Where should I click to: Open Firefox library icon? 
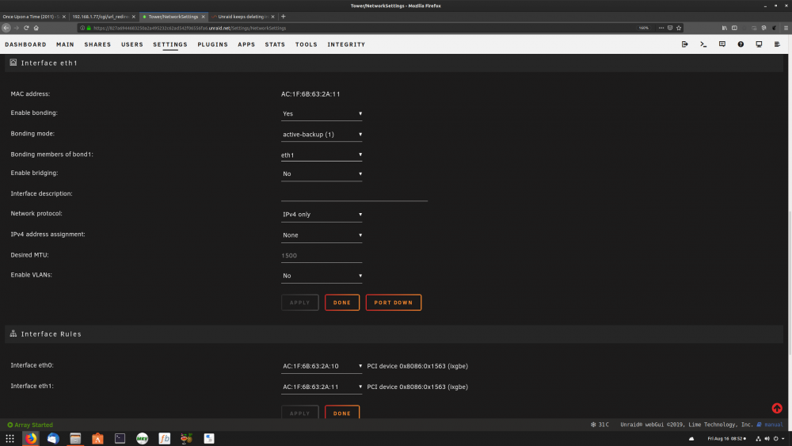(x=725, y=28)
